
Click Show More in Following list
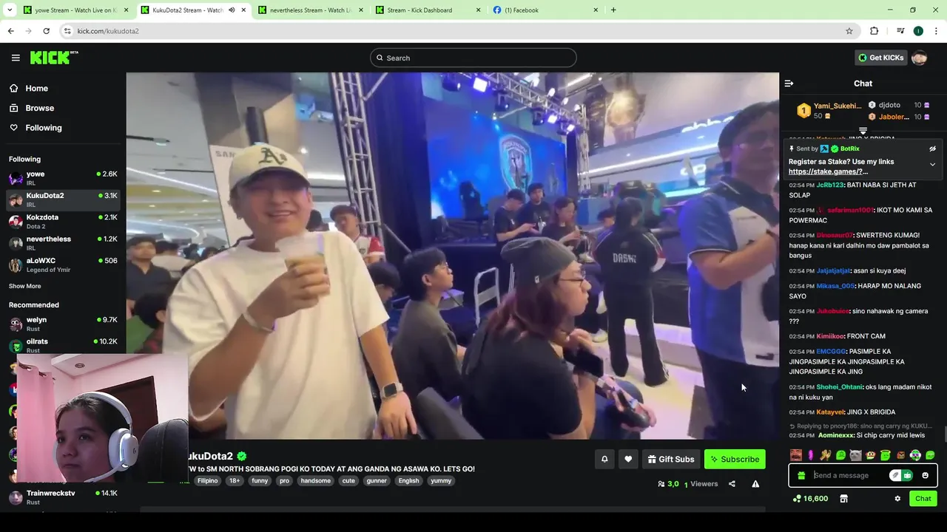click(x=24, y=286)
